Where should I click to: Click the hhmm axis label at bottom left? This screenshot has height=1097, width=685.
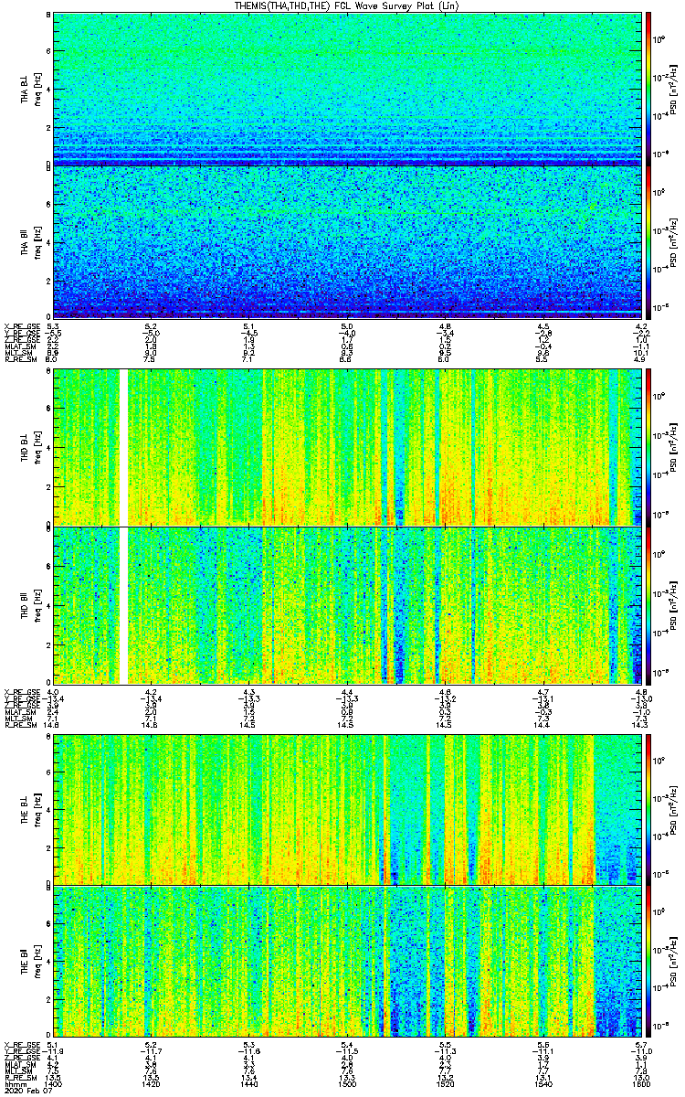coord(15,1083)
